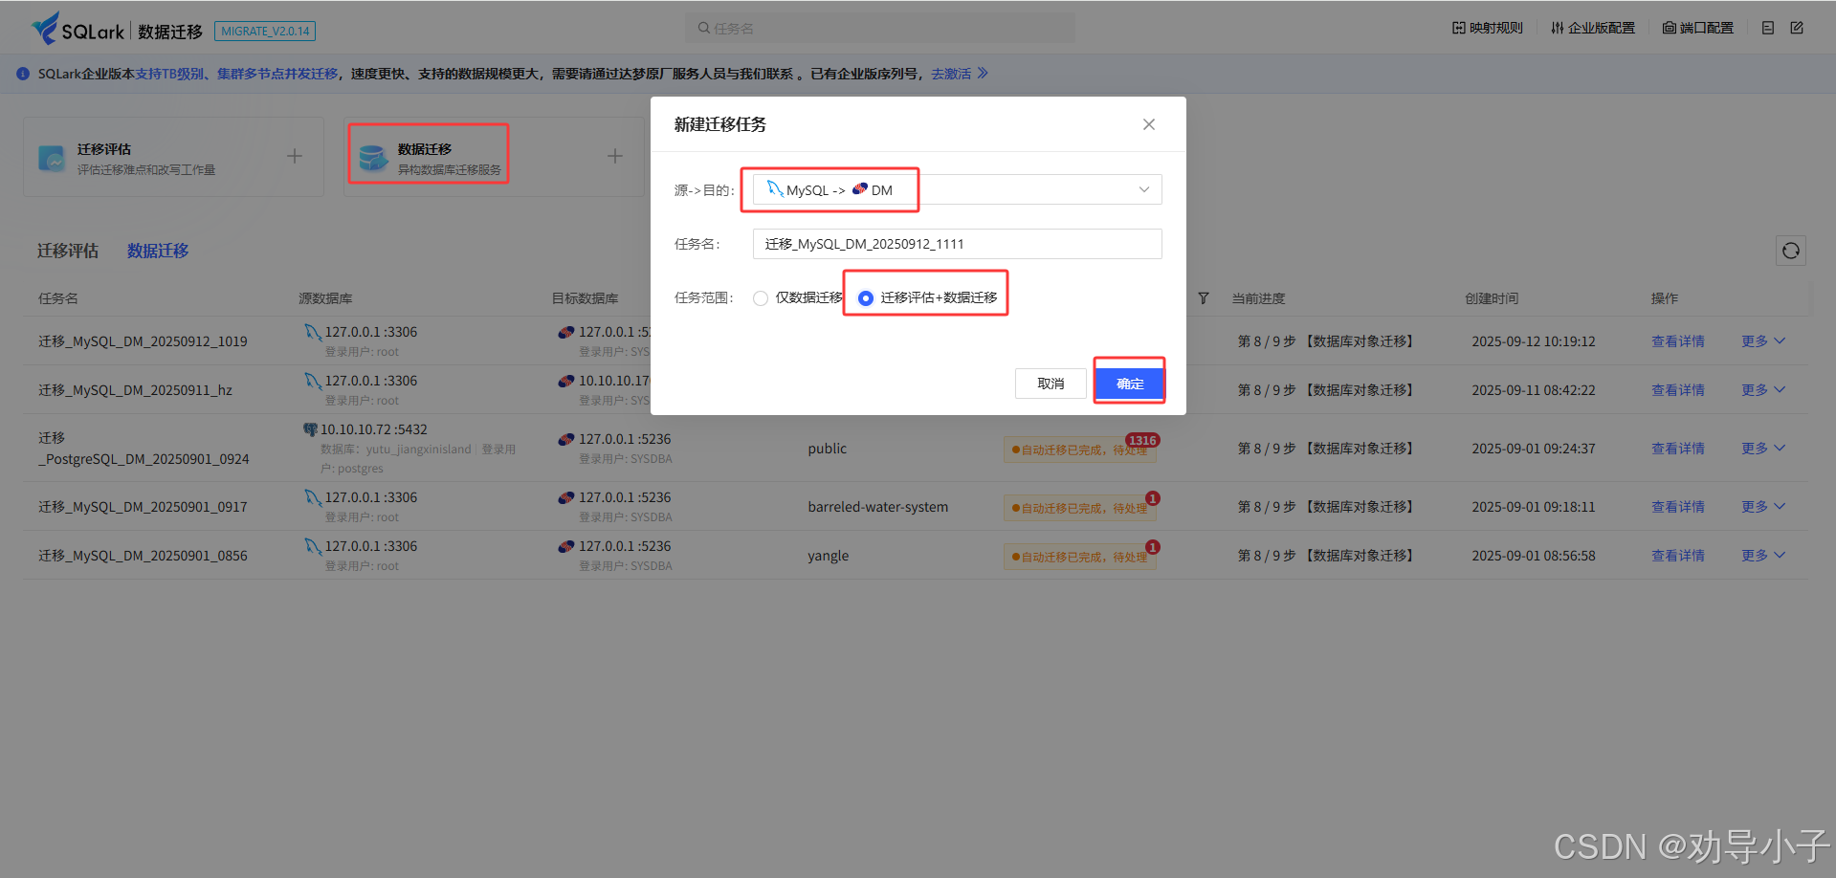Click DM icon in PostgreSQL row target
This screenshot has width=1836, height=878.
click(566, 439)
